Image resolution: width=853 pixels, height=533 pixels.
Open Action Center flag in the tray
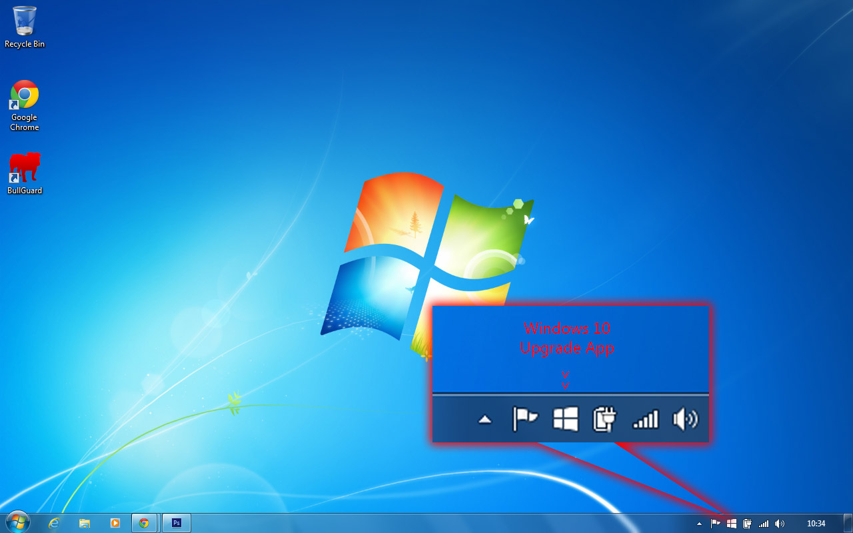coord(716,524)
